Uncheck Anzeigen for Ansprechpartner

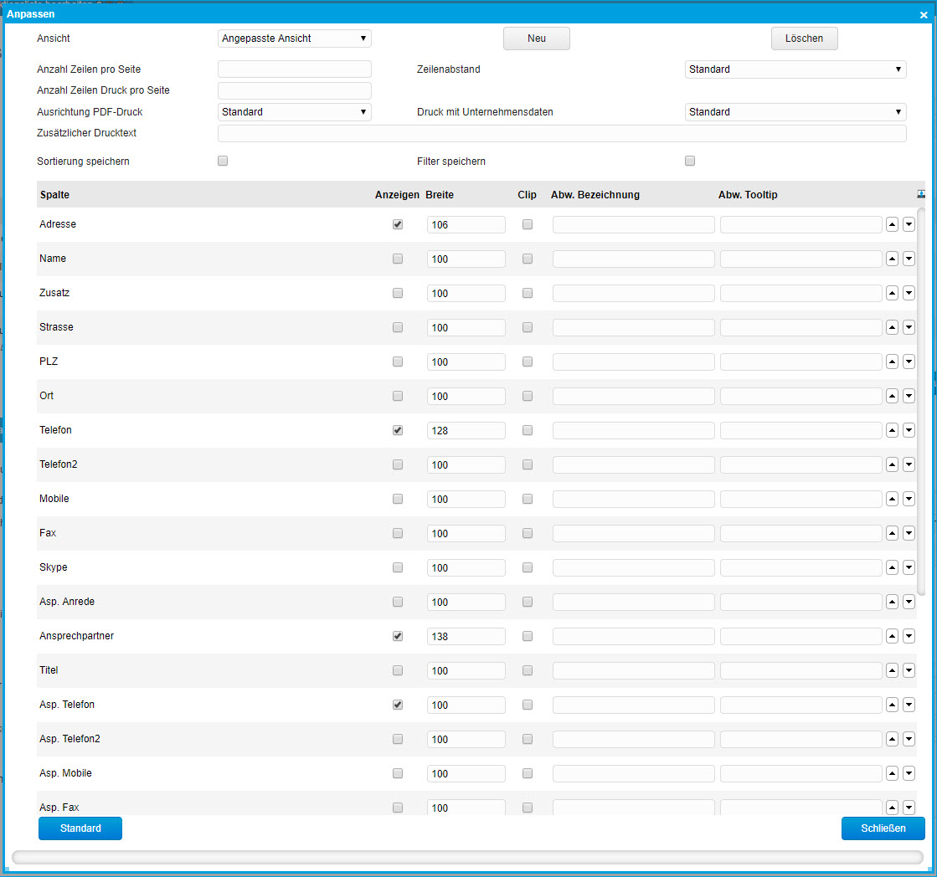[x=398, y=636]
